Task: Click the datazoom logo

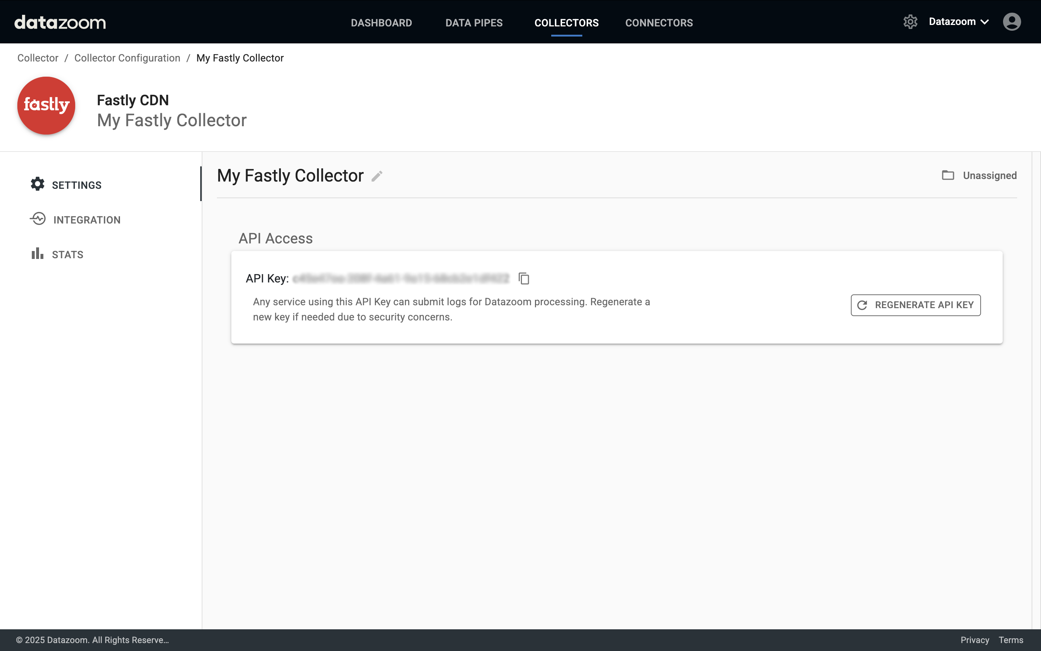Action: coord(60,22)
